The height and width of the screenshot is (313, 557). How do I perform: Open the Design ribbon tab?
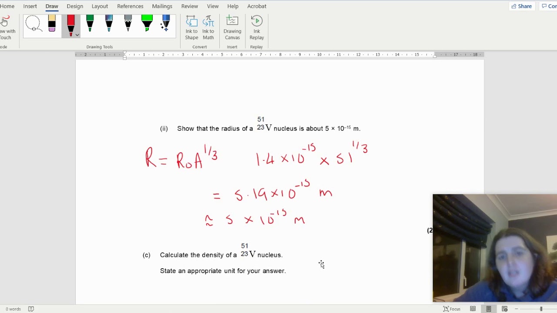(x=75, y=6)
